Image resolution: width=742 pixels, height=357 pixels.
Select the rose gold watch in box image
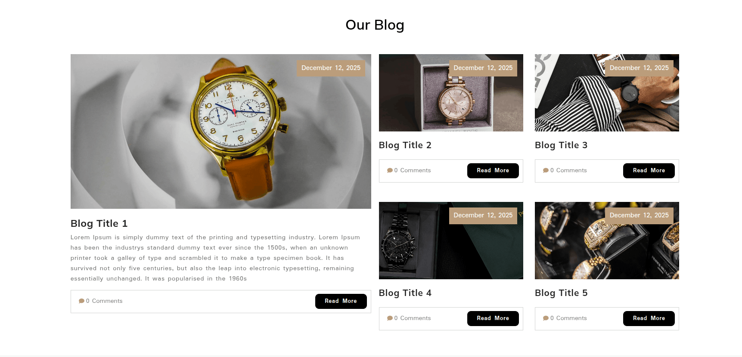point(451,93)
